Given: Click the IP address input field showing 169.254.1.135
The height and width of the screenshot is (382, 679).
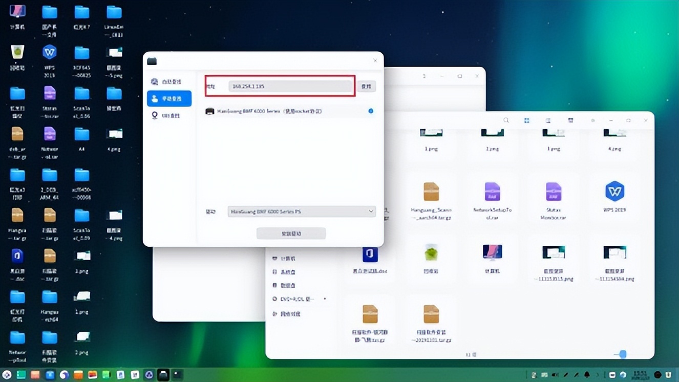Looking at the screenshot, I should click(291, 86).
